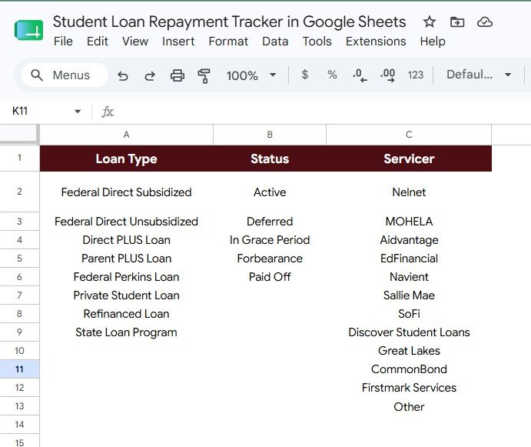The image size is (531, 447).
Task: Select the MOHELA cell
Action: (409, 222)
